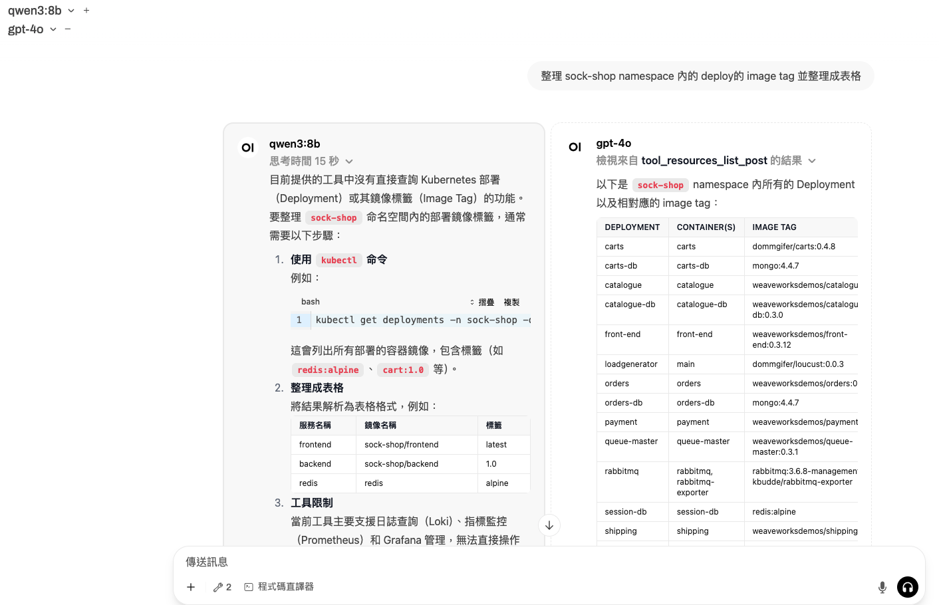Open the qwen3:8b model selector dropdown
The height and width of the screenshot is (605, 939).
click(71, 11)
